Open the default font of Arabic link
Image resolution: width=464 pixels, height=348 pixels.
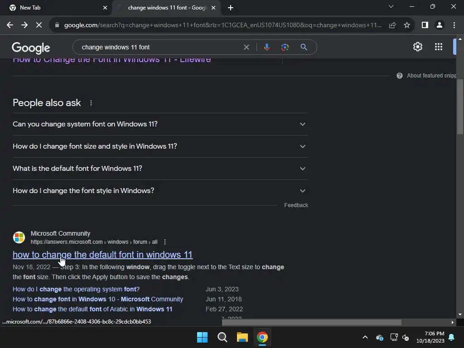92,309
